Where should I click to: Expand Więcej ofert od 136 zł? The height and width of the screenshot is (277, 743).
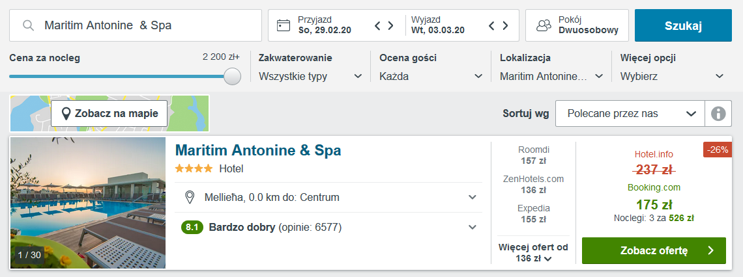click(533, 253)
